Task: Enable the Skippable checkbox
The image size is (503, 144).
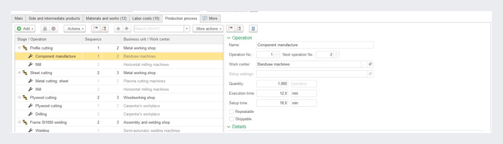Action: pyautogui.click(x=231, y=119)
